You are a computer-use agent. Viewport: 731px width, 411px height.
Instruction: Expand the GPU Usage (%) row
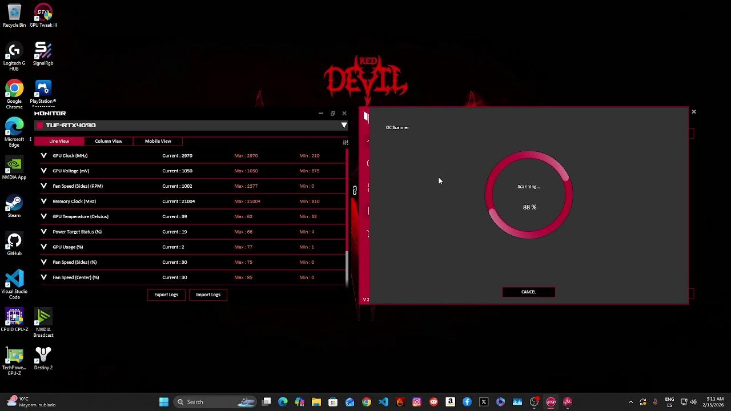coord(43,247)
